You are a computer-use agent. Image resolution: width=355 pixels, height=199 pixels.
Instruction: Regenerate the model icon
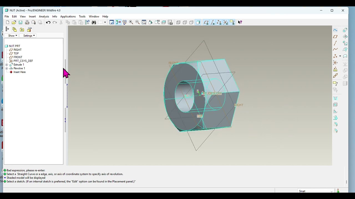[87, 22]
